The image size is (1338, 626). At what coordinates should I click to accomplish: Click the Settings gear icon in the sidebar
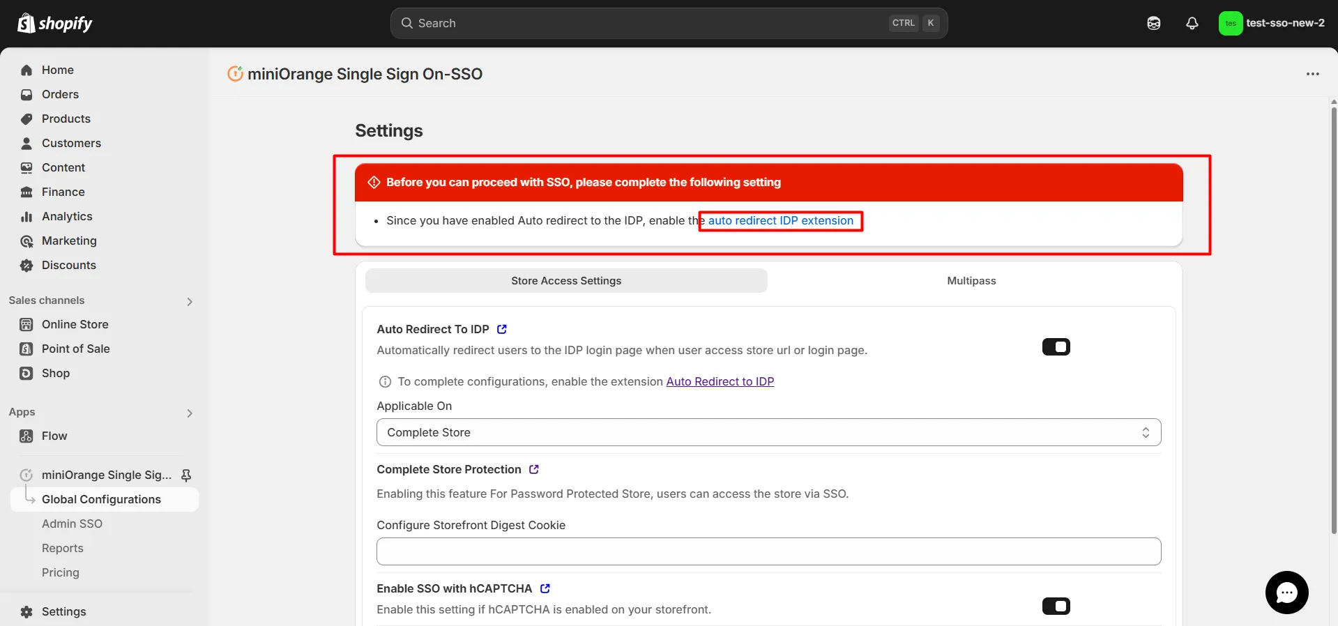(x=26, y=611)
